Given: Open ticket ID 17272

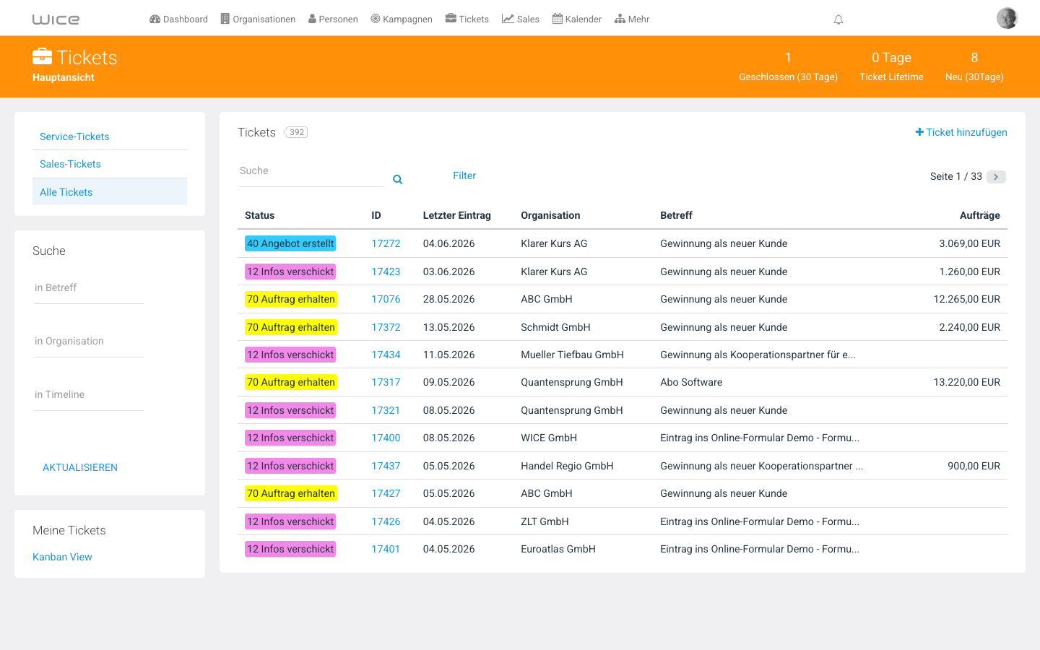Looking at the screenshot, I should pos(386,243).
